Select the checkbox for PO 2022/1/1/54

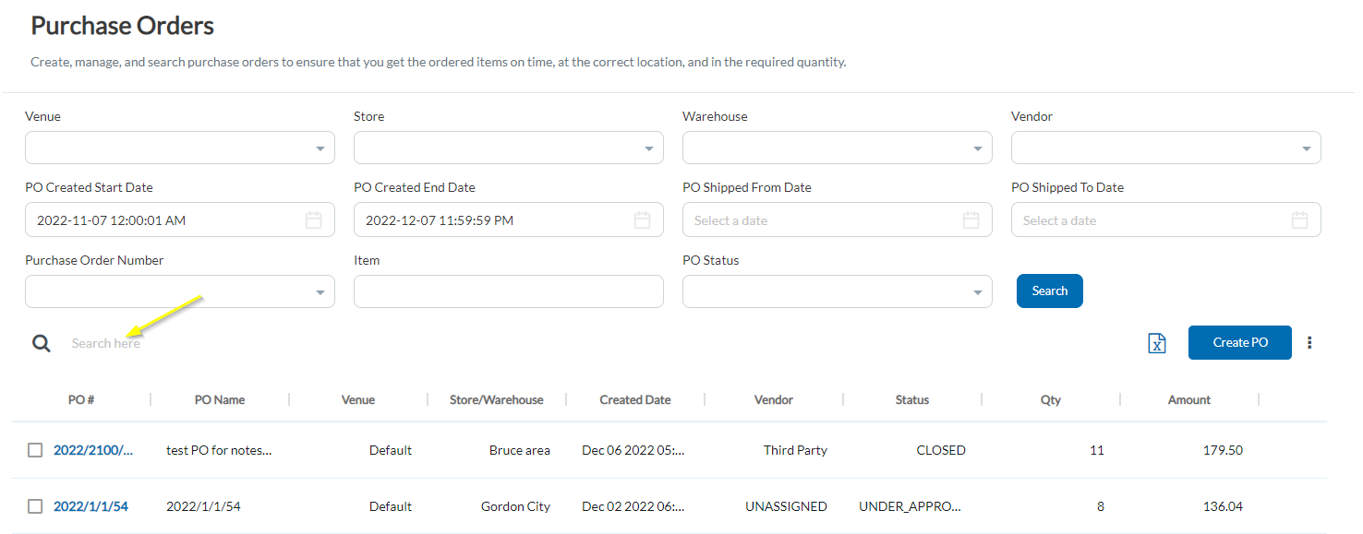[x=34, y=505]
